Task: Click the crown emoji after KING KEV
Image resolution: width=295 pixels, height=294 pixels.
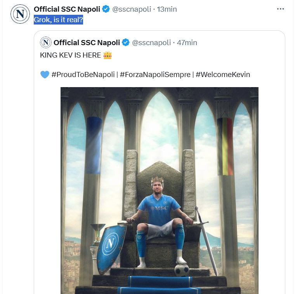Action: pyautogui.click(x=108, y=56)
